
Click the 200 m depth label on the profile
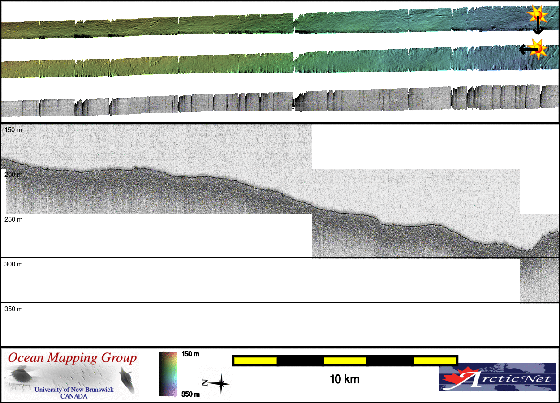point(13,175)
